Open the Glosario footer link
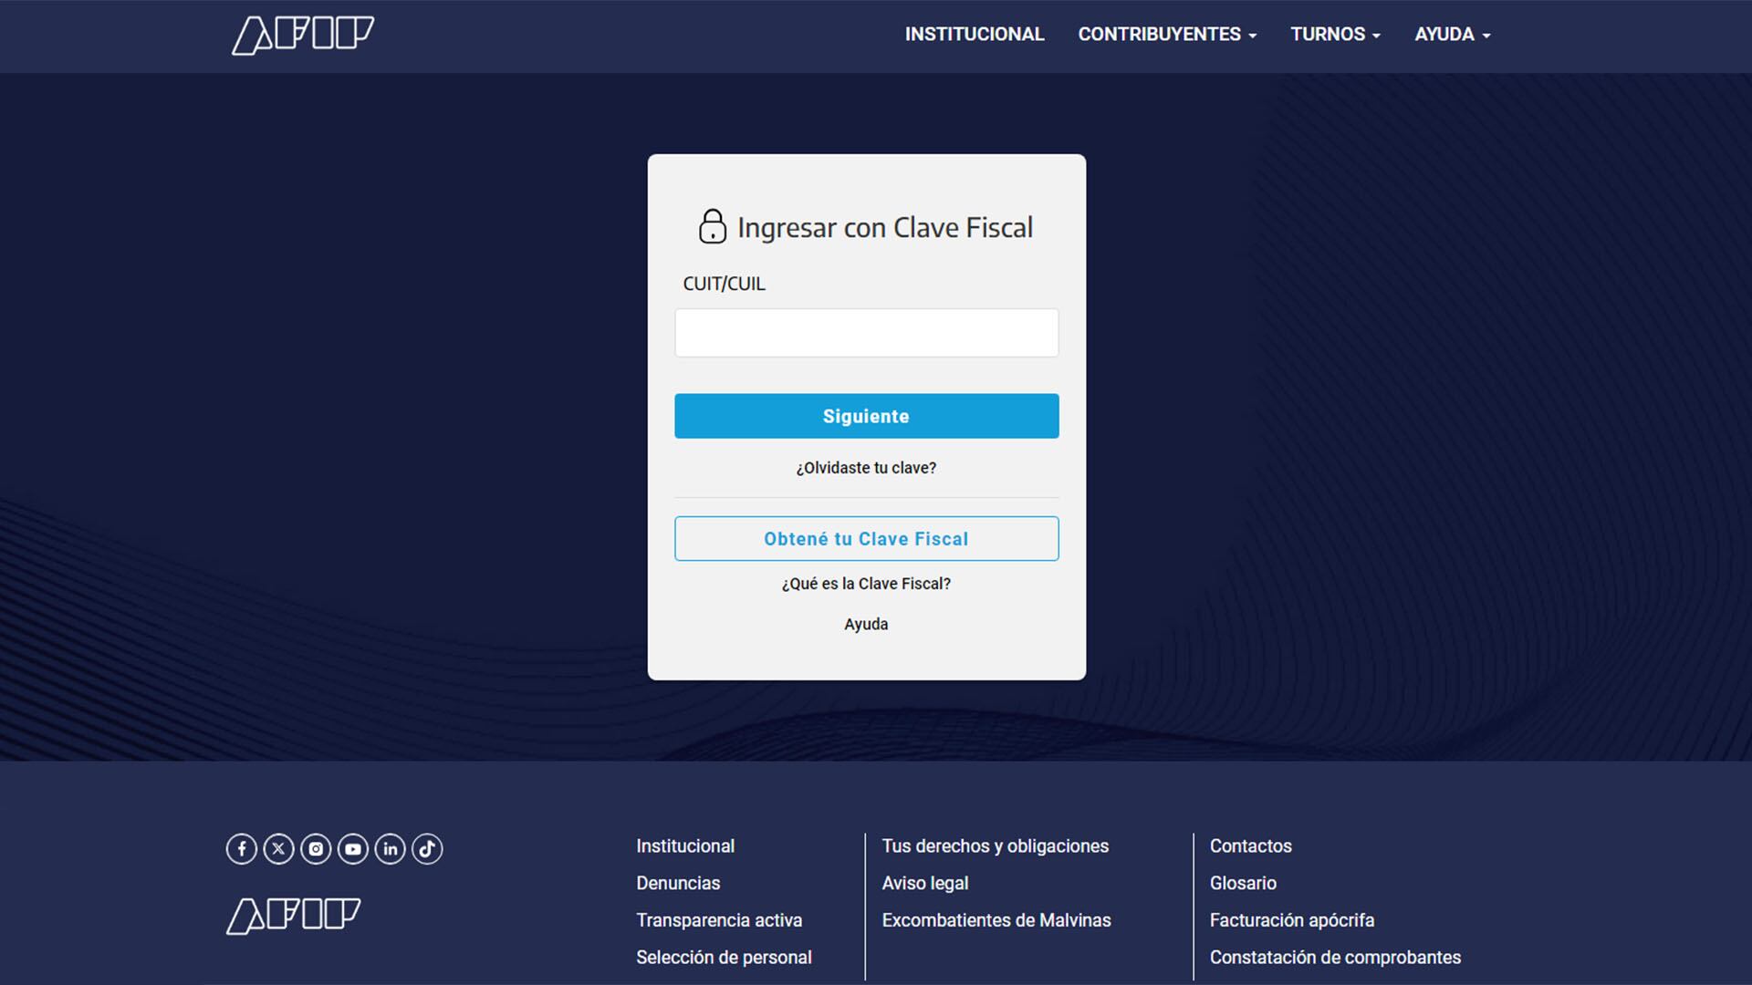Image resolution: width=1752 pixels, height=985 pixels. (1243, 883)
